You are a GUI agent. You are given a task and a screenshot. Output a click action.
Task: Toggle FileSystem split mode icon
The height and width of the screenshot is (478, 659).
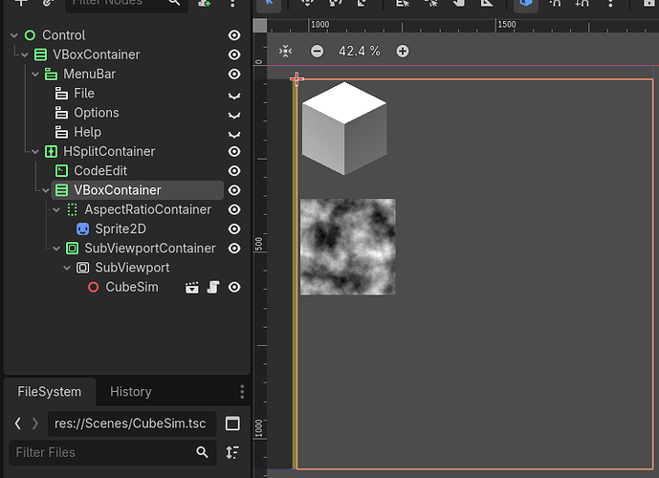coord(232,424)
